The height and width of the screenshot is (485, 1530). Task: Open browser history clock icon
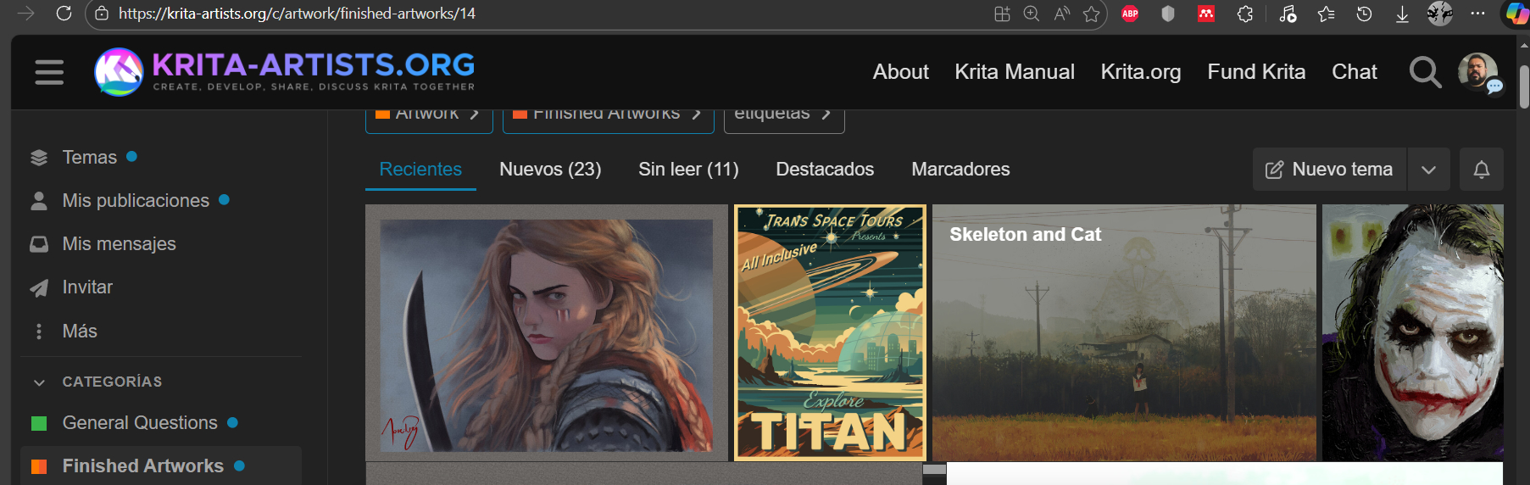pyautogui.click(x=1364, y=14)
